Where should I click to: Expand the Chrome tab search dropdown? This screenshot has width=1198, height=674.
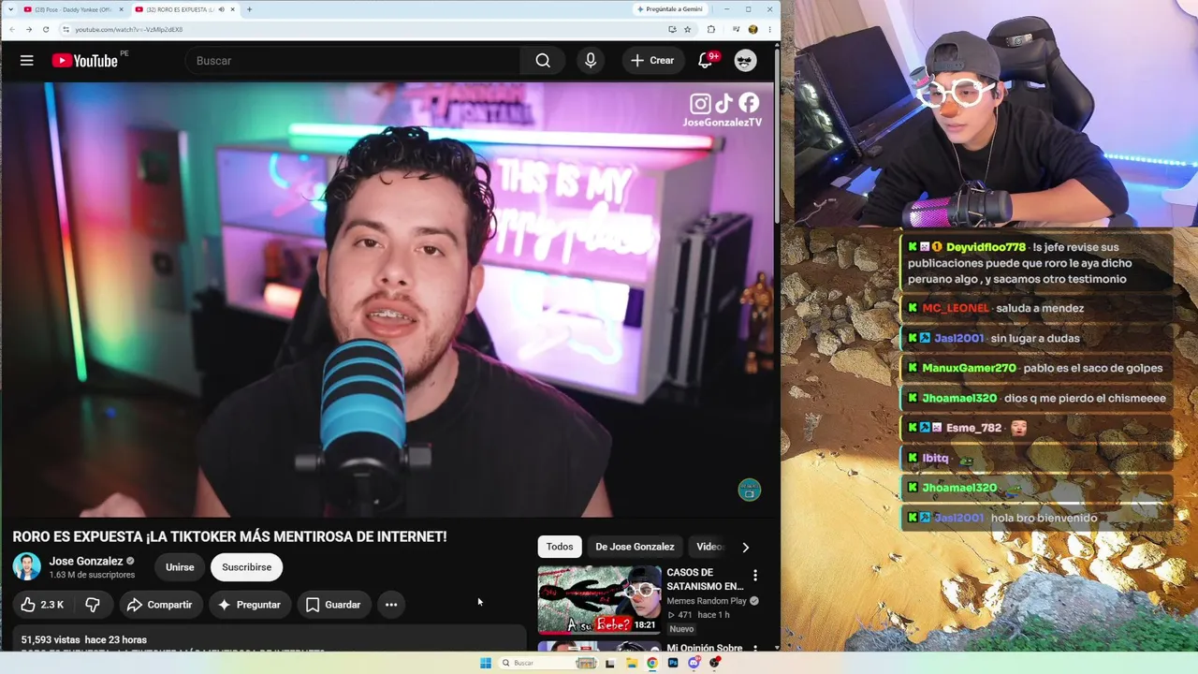click(x=10, y=9)
